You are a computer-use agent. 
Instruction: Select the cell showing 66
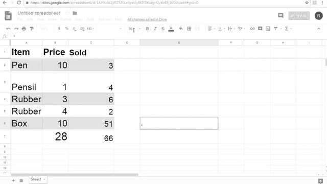pyautogui.click(x=91, y=136)
